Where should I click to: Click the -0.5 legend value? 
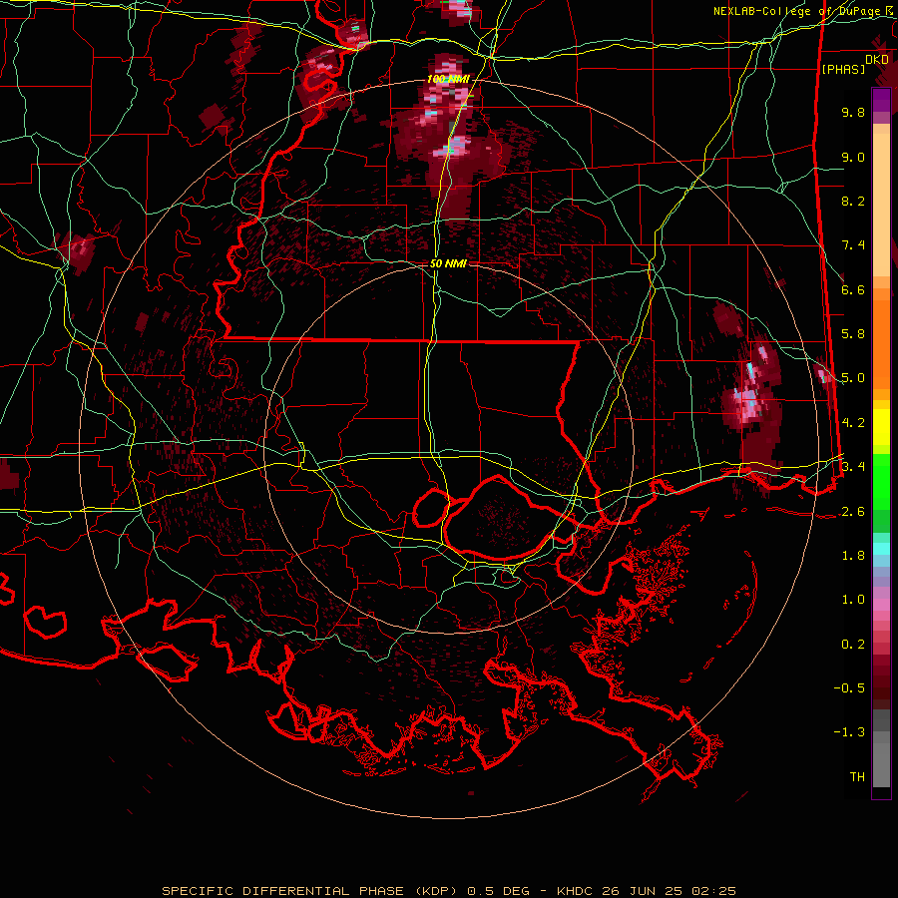(849, 688)
